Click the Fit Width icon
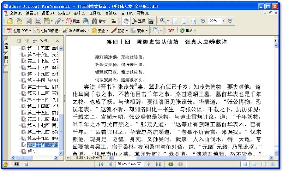Viewport: 283px width, 172px height. (193, 21)
